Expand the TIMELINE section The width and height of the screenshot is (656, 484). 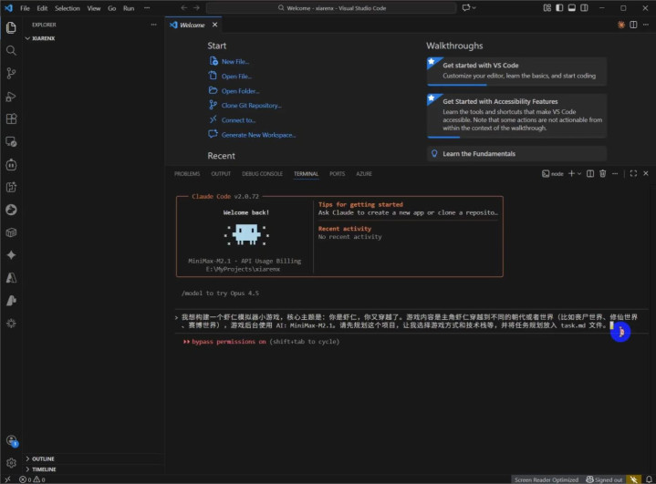(43, 469)
